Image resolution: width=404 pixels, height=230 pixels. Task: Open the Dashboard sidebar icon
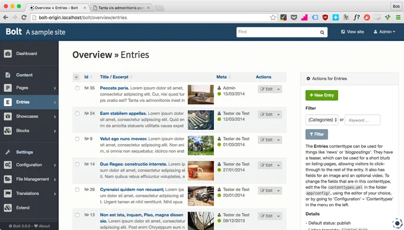click(x=8, y=53)
